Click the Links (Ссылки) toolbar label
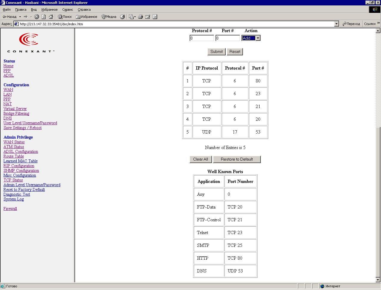Image resolution: width=381 pixels, height=290 pixels. pyautogui.click(x=370, y=24)
